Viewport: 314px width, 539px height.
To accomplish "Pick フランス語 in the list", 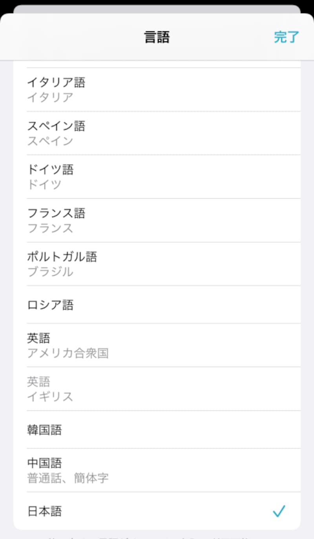I will click(x=56, y=213).
